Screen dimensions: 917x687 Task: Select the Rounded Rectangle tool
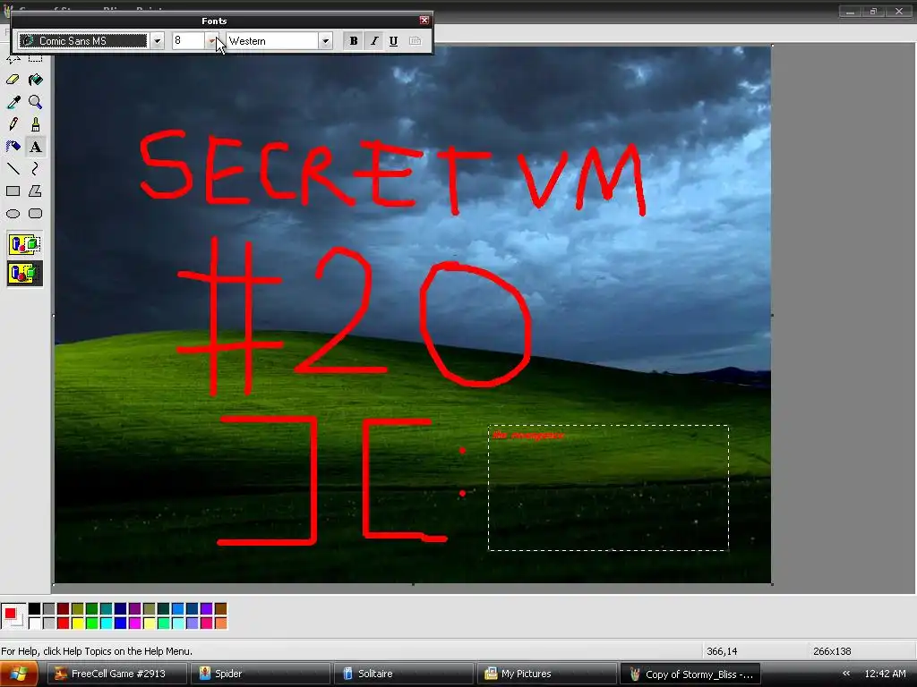pos(36,213)
